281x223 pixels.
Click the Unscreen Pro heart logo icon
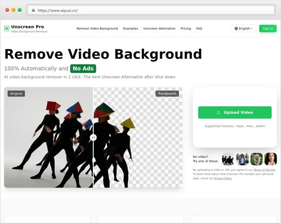[x=7, y=28]
